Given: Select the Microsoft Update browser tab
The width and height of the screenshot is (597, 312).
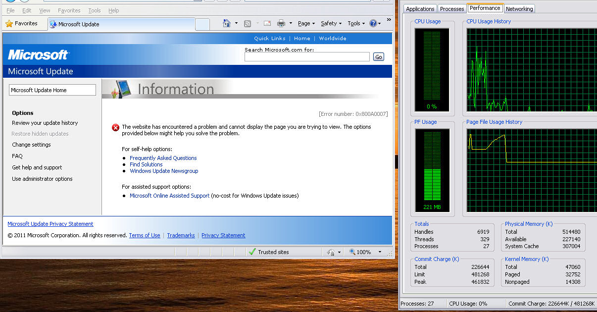Looking at the screenshot, I should pyautogui.click(x=121, y=24).
